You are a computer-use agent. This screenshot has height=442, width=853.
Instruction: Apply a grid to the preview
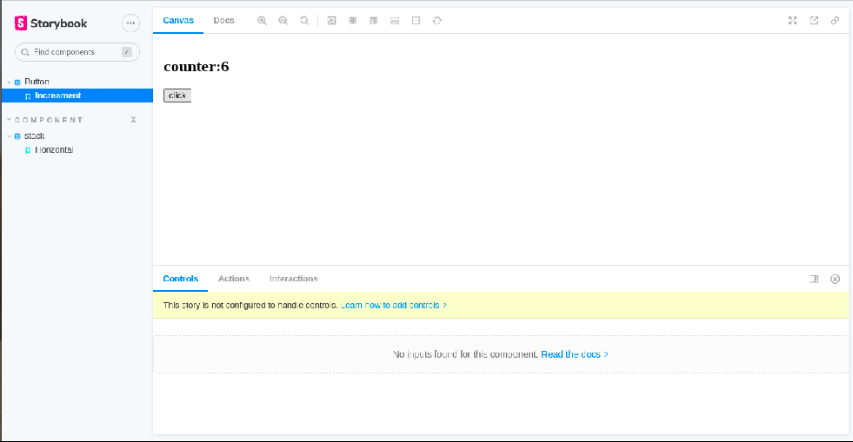click(x=352, y=21)
